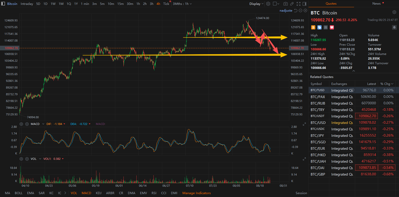Expand the VOL panel to full size

tap(304, 159)
